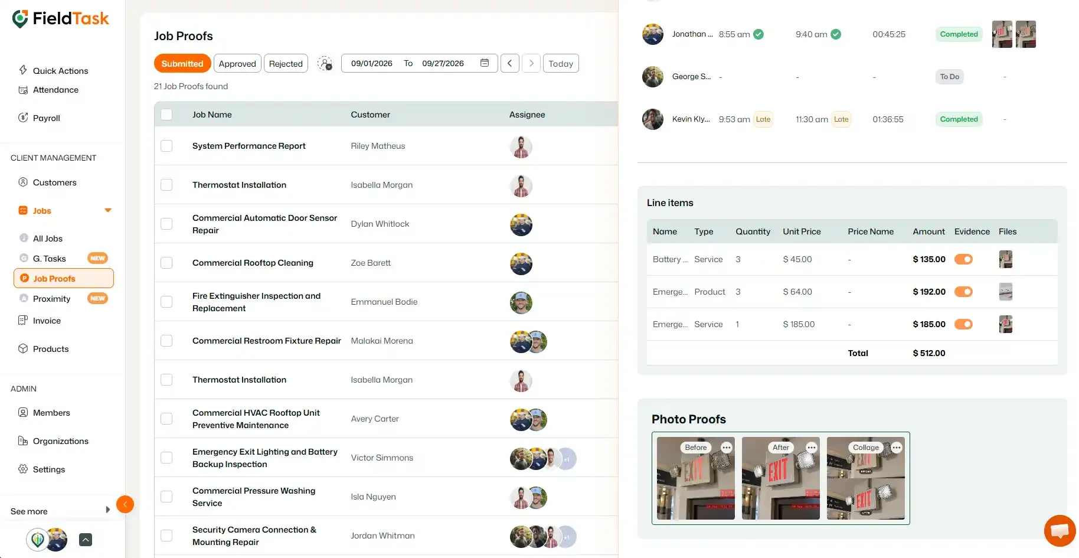Click the Completed status for Jonathan
The width and height of the screenshot is (1079, 558).
pos(959,34)
